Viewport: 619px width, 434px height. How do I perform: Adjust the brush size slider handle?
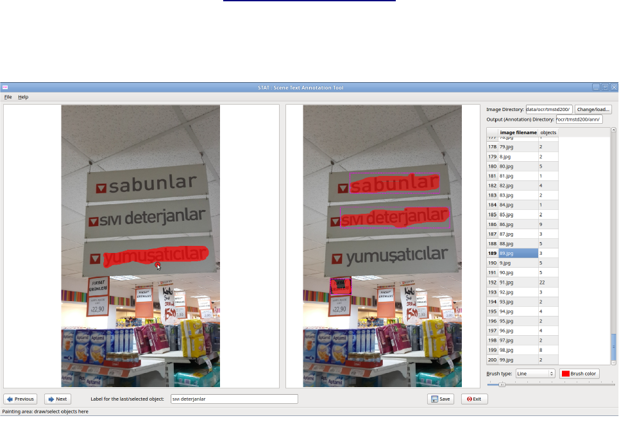pyautogui.click(x=502, y=384)
